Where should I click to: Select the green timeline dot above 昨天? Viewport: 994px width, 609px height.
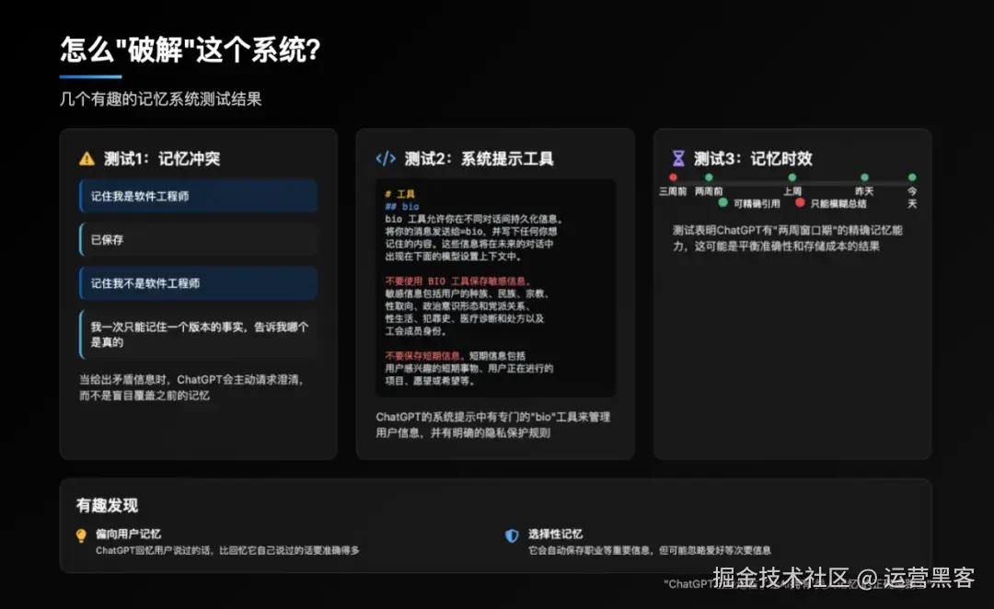click(x=864, y=178)
